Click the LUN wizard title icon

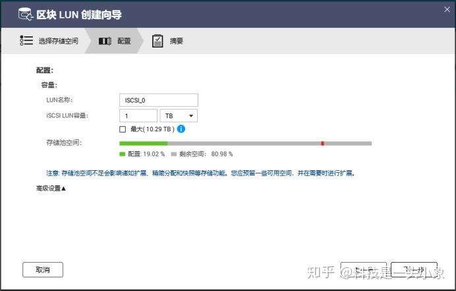click(x=26, y=15)
